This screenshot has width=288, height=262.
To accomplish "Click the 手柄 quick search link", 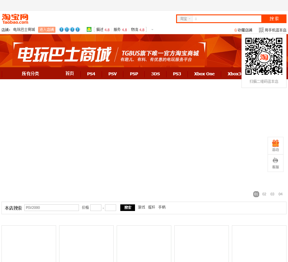I will coord(162,207).
